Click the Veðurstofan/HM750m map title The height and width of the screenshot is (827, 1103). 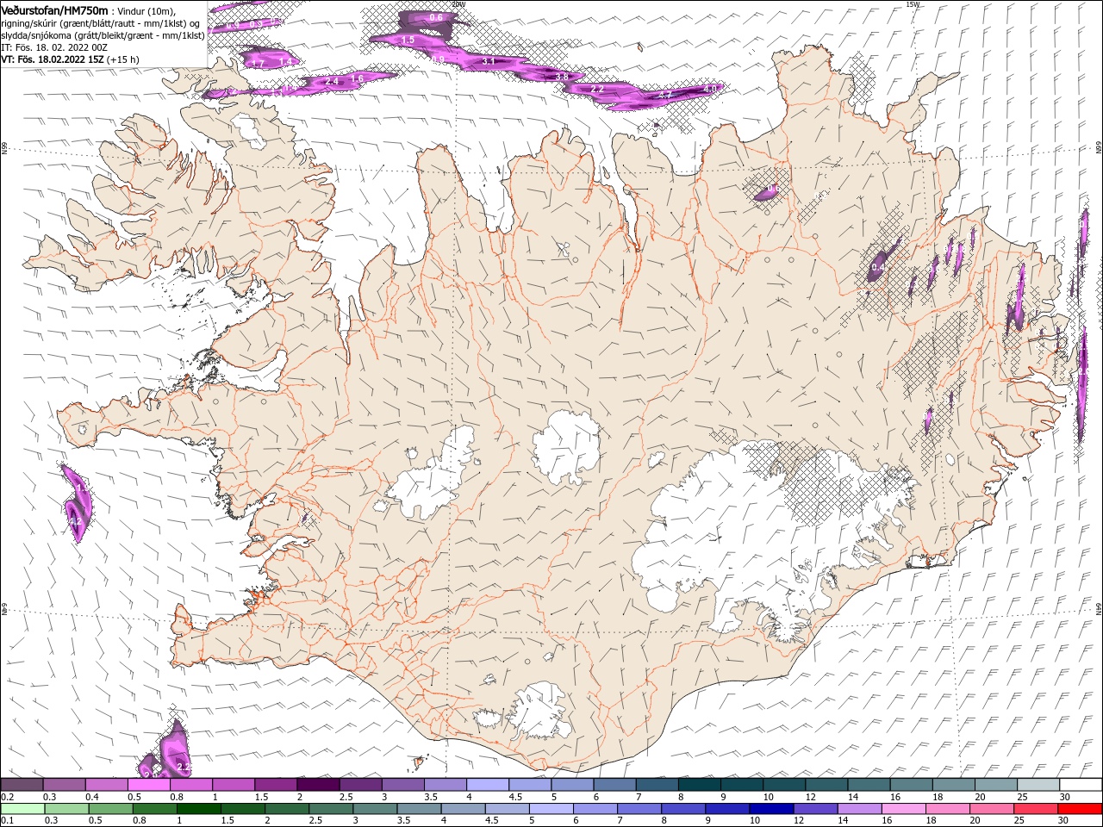54,9
